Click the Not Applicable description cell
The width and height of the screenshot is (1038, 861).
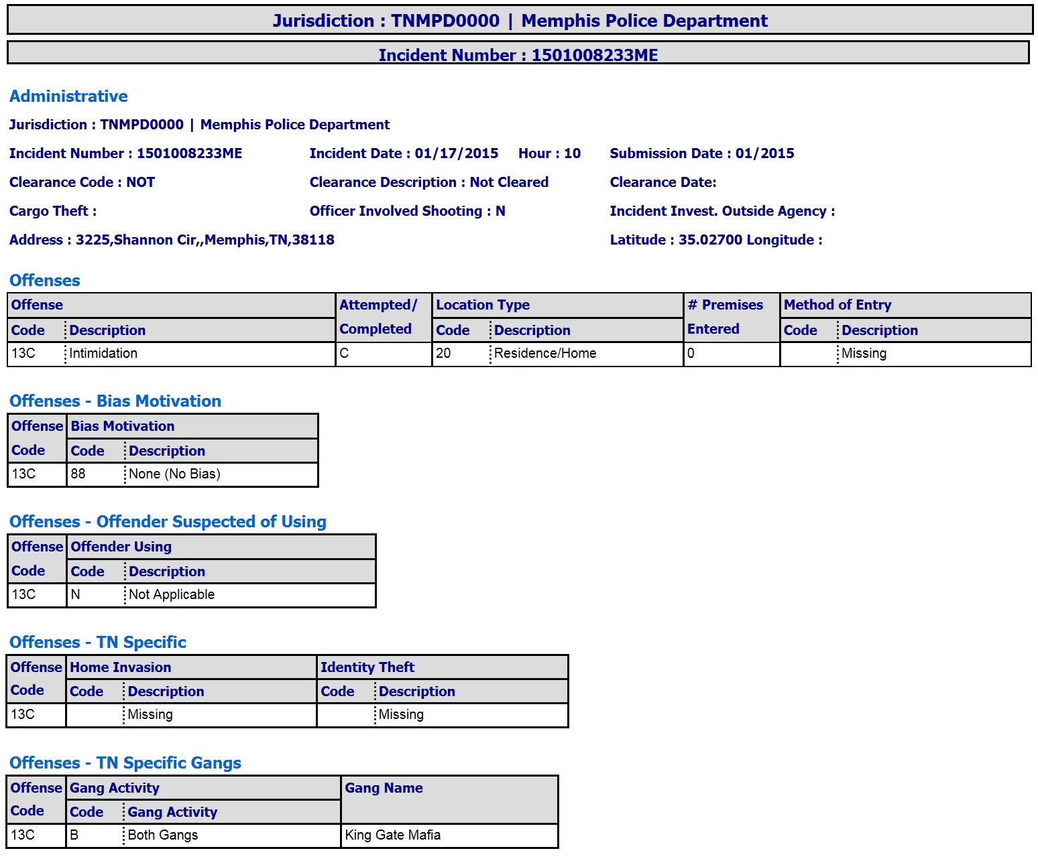250,595
